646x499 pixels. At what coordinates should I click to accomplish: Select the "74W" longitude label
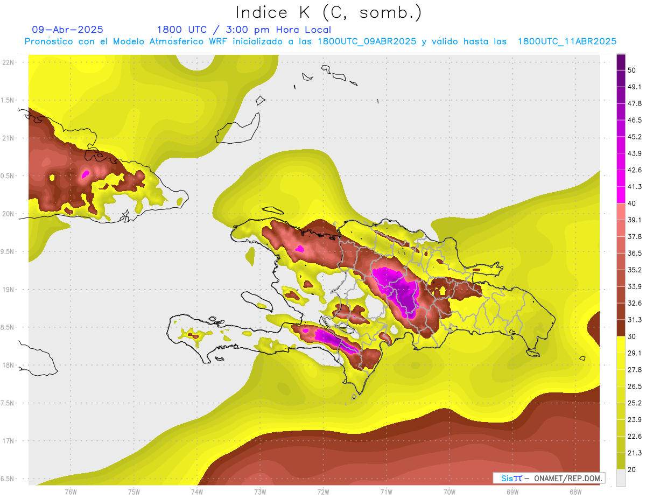197,491
